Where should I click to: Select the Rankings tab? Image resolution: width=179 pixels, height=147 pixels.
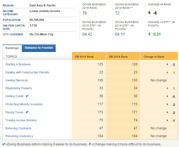[x=12, y=48]
